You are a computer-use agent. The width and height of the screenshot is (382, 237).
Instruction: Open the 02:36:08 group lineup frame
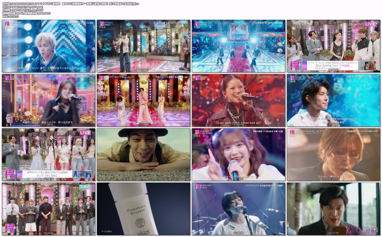(49, 209)
